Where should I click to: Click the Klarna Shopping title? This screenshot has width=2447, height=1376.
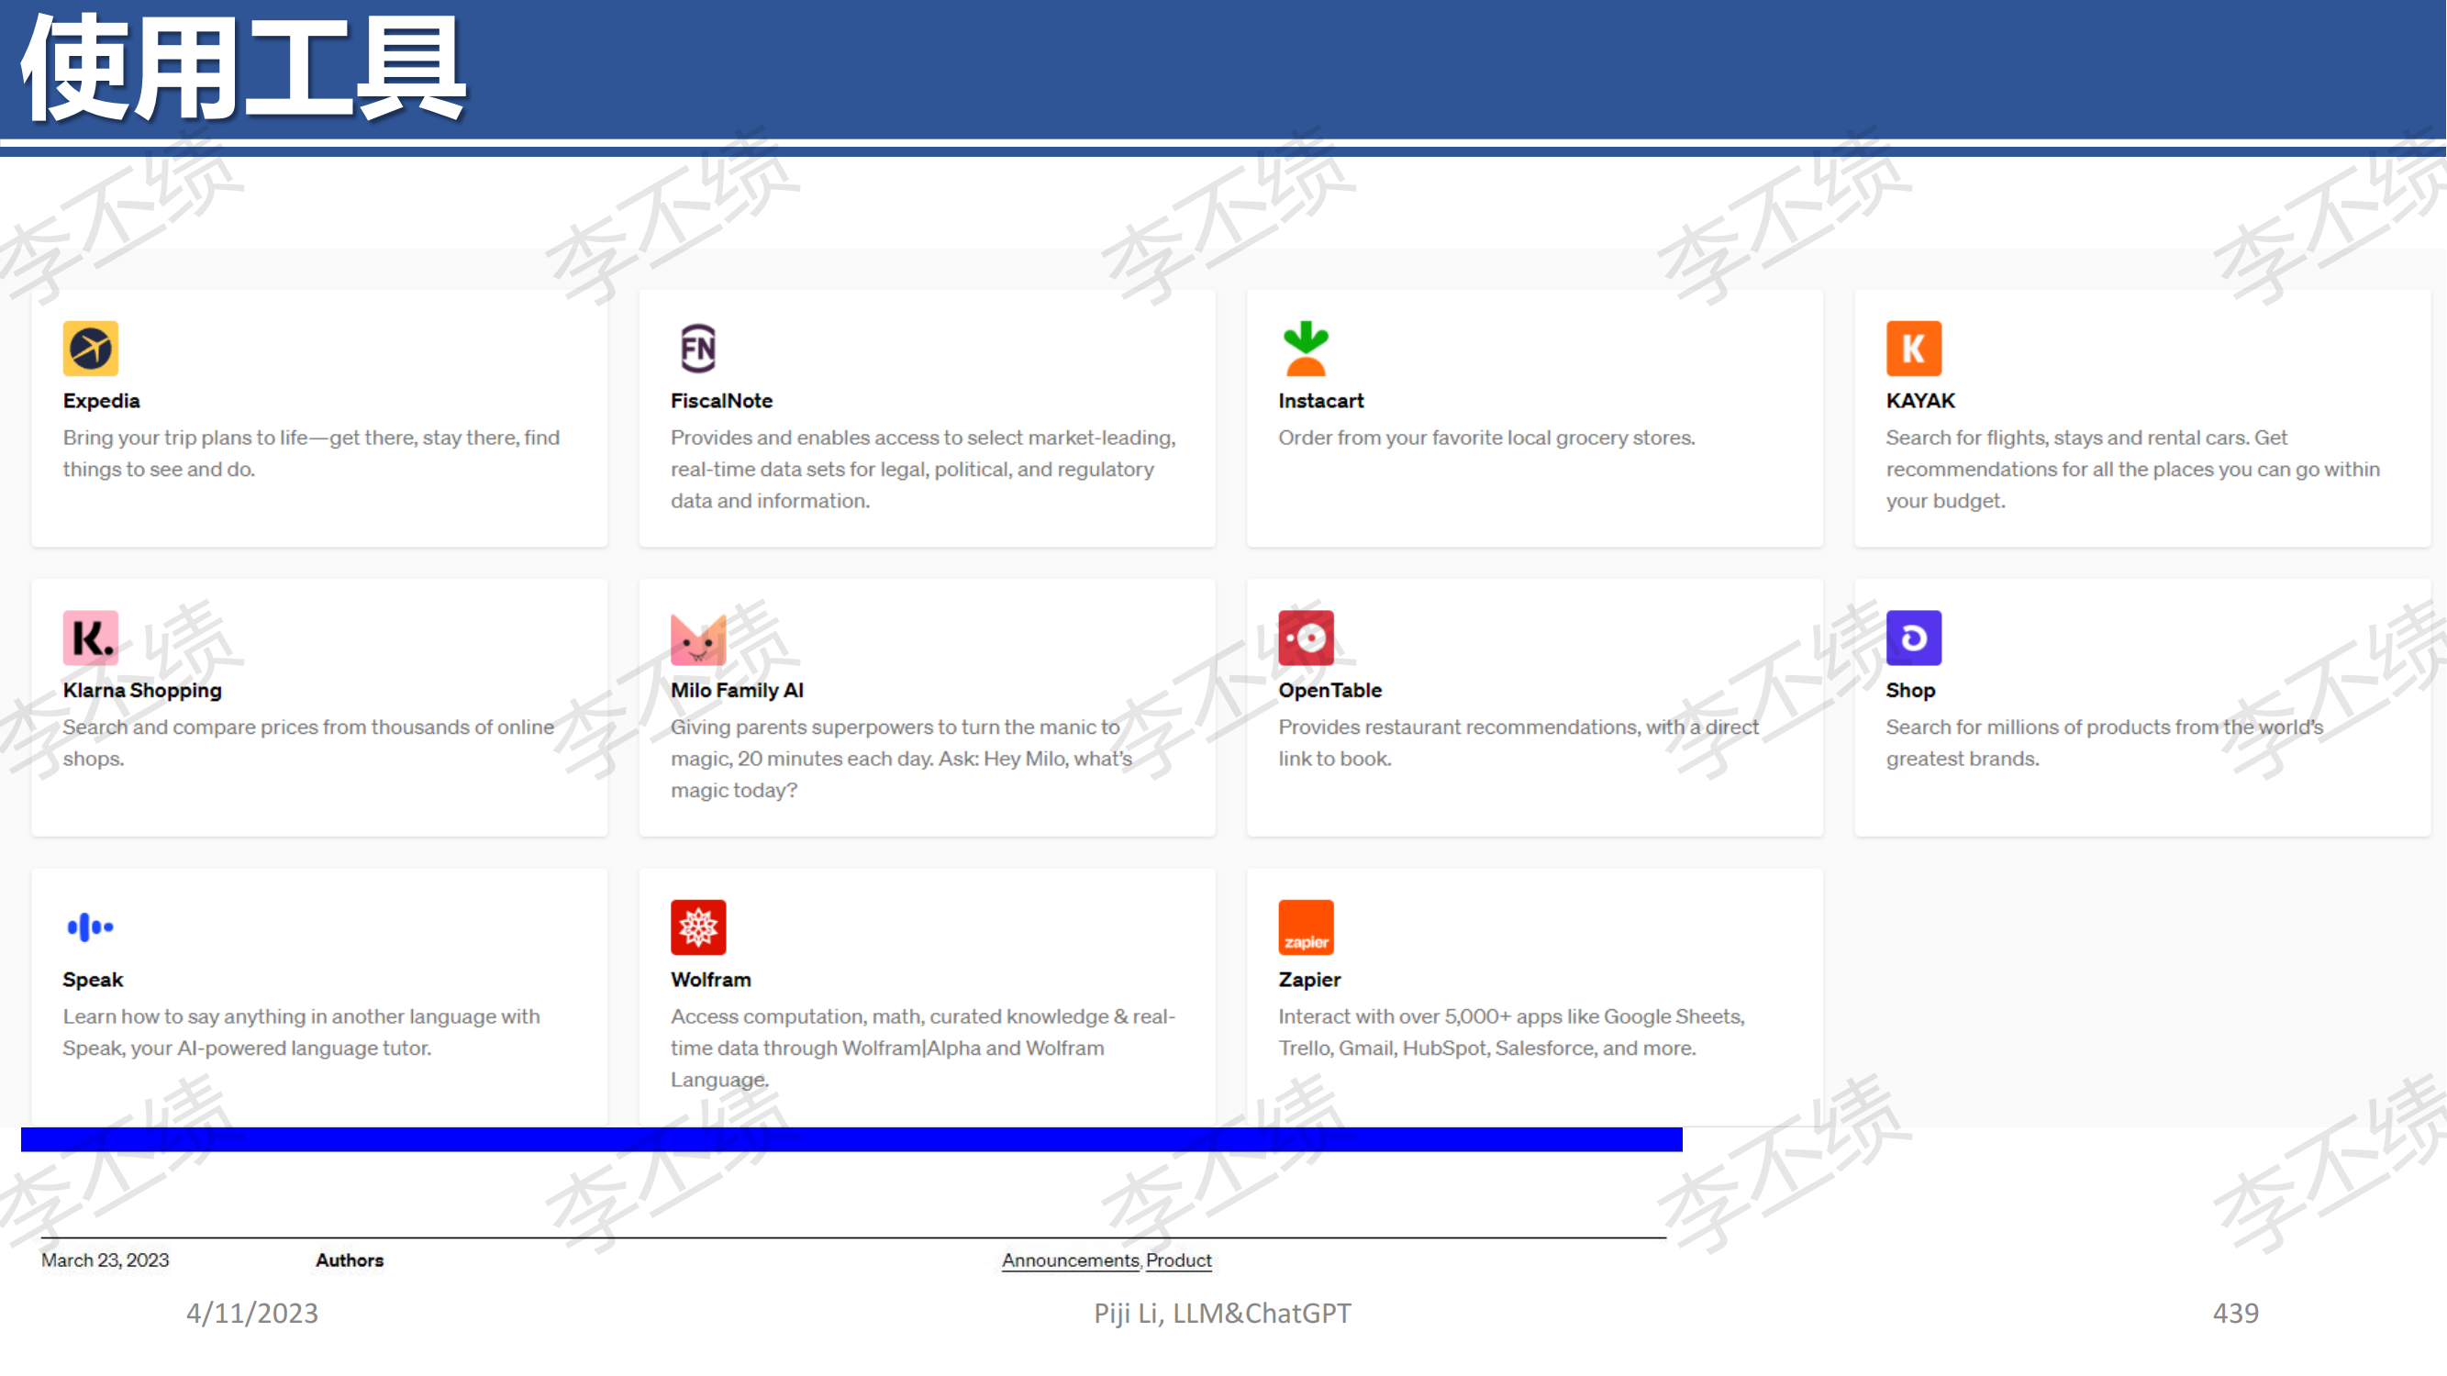(x=141, y=691)
